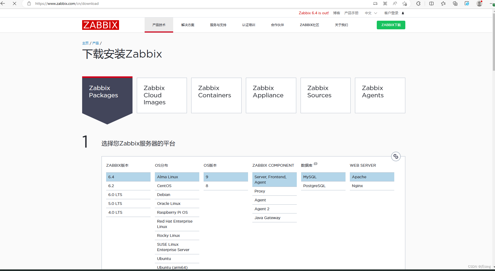Select OS version 9
The image size is (495, 271).
point(226,177)
